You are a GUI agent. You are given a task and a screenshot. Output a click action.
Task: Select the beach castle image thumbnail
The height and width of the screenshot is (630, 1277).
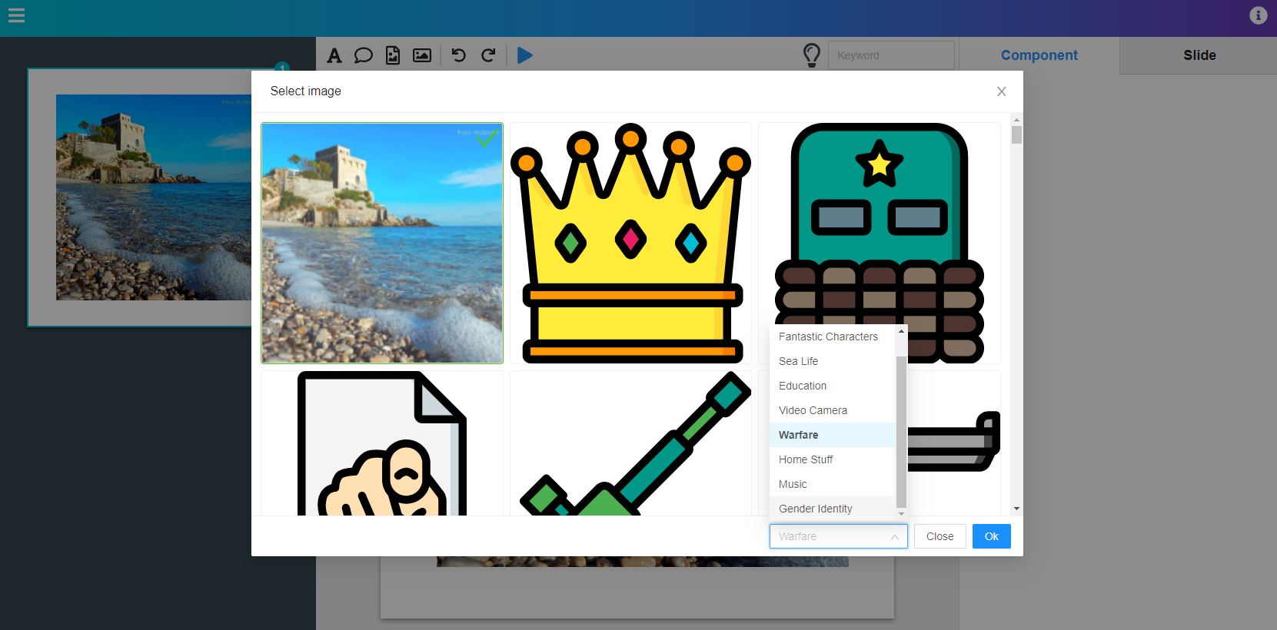[382, 243]
